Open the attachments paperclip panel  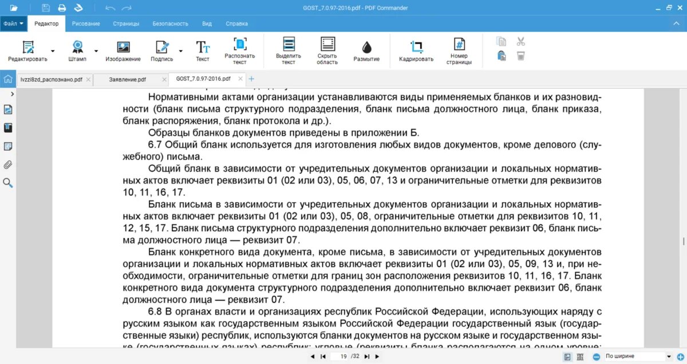(x=8, y=165)
